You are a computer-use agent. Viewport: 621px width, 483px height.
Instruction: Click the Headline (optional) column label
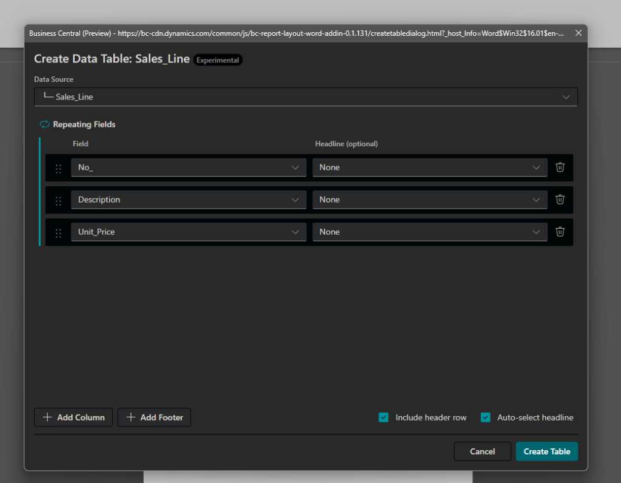(x=346, y=144)
